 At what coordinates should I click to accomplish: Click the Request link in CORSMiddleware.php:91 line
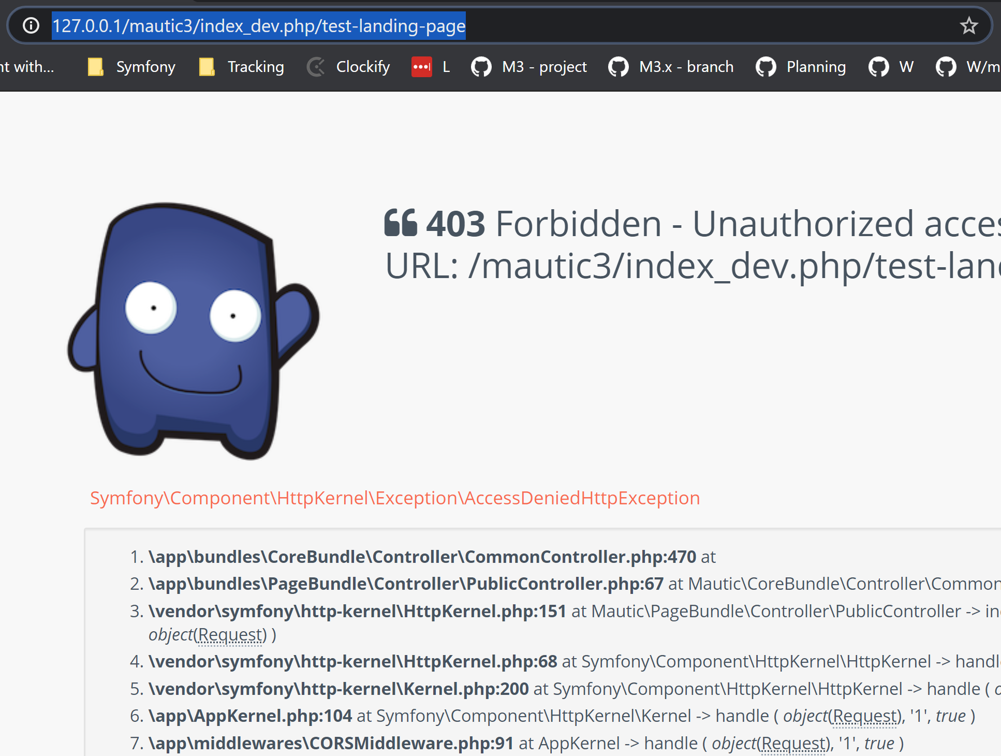(x=792, y=743)
